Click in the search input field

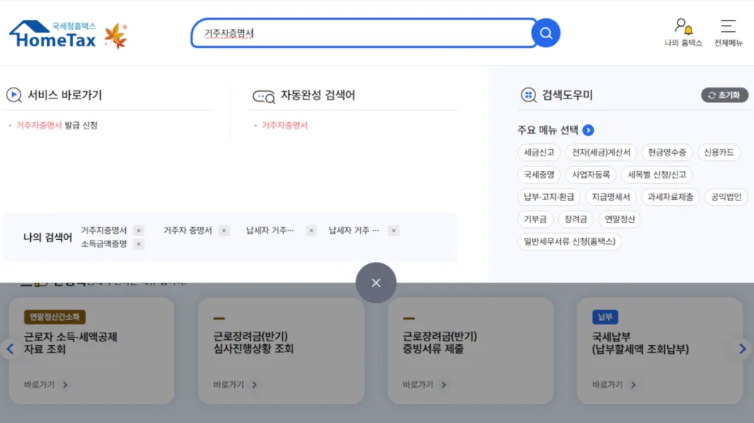tap(361, 33)
